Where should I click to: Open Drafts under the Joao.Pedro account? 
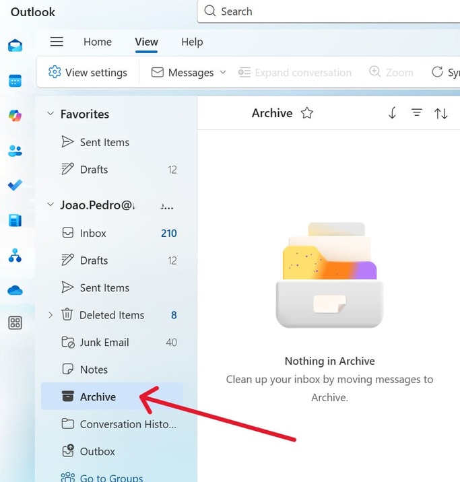tap(112, 261)
